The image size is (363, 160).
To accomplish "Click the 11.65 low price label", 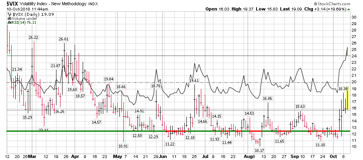I will pos(280,141).
